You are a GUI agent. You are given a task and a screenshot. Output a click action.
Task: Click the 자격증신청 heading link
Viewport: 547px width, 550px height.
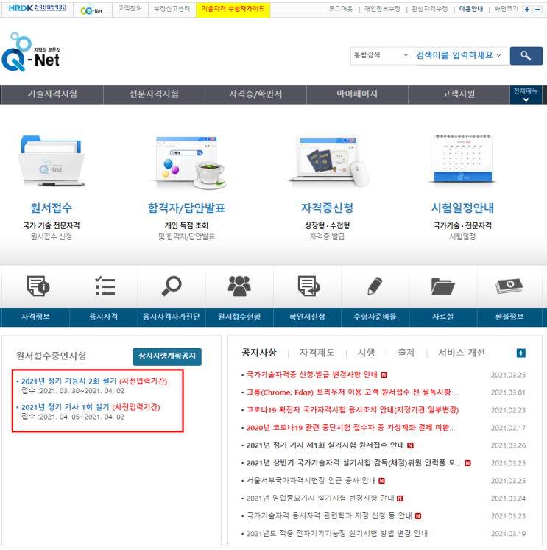click(327, 208)
